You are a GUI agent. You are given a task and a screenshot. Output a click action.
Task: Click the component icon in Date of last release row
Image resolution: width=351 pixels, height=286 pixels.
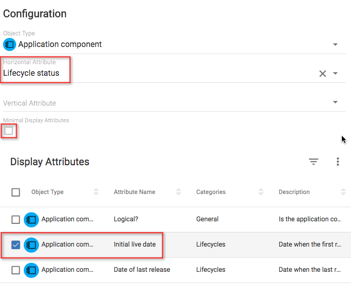coord(31,270)
